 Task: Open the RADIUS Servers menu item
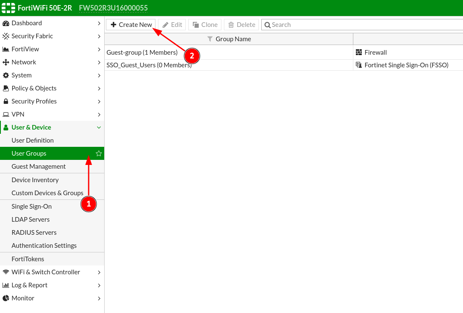(34, 233)
